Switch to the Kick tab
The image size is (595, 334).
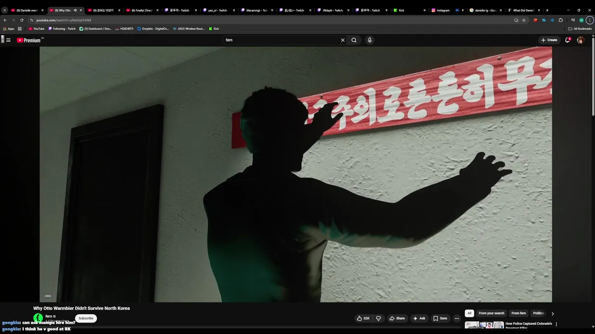[409, 10]
